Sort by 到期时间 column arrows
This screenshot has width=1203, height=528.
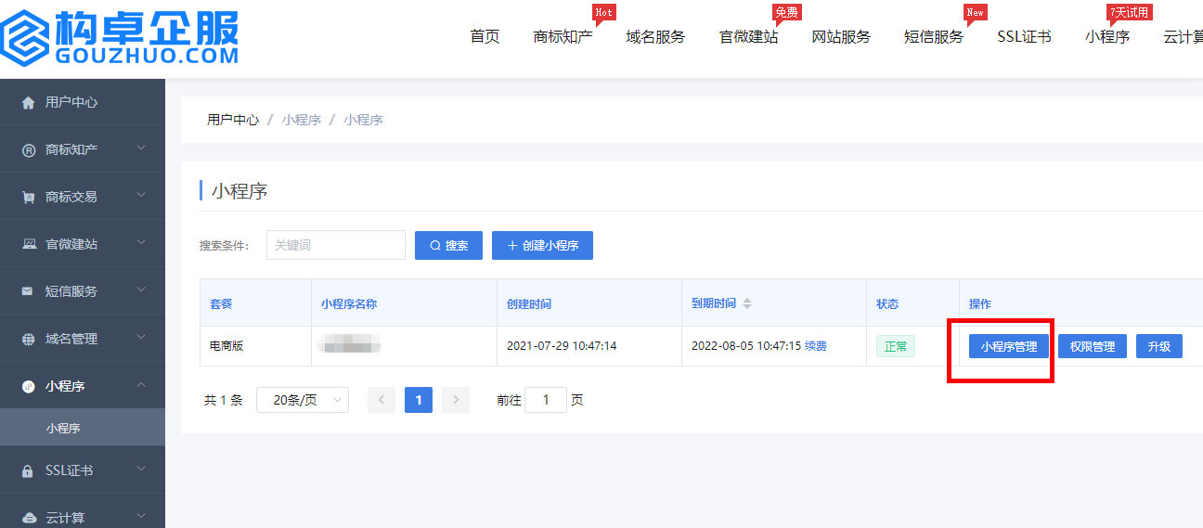coord(747,303)
